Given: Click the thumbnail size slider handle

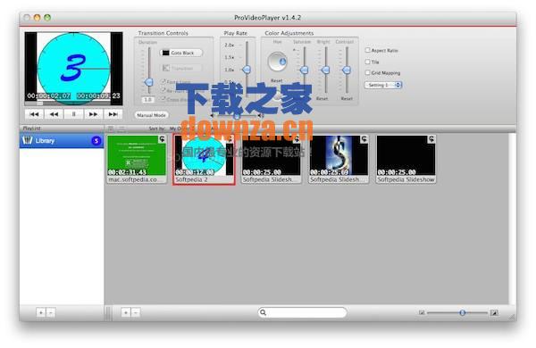Looking at the screenshot, I should [462, 312].
